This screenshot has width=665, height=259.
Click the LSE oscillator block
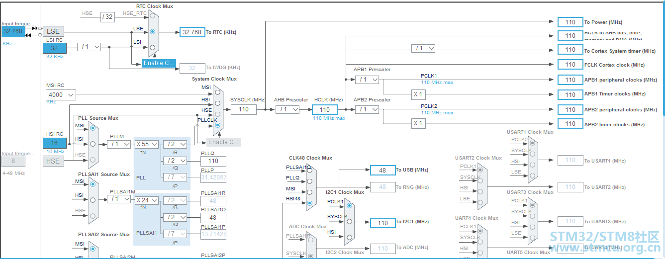tap(54, 31)
